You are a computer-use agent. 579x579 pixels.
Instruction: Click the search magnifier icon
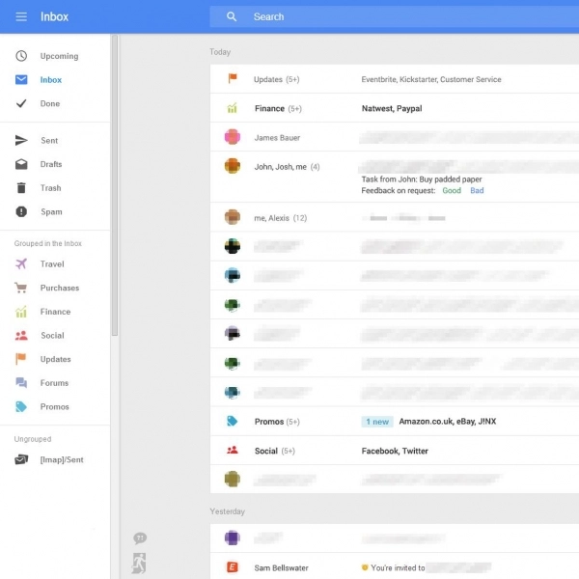(x=232, y=16)
